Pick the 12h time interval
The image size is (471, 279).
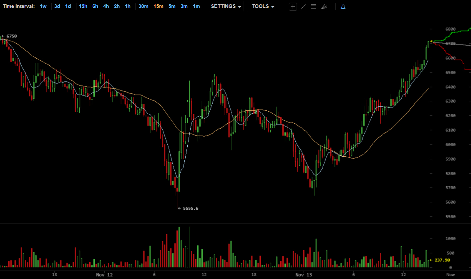point(83,6)
